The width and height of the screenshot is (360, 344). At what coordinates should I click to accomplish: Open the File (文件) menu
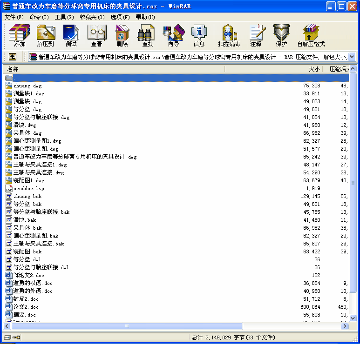[x=14, y=17]
